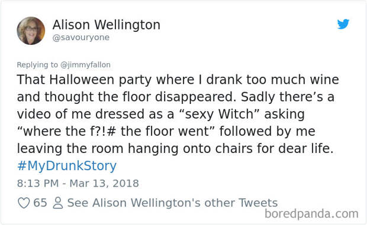Click the display name Alison Wellington
The image size is (367, 225).
click(107, 25)
